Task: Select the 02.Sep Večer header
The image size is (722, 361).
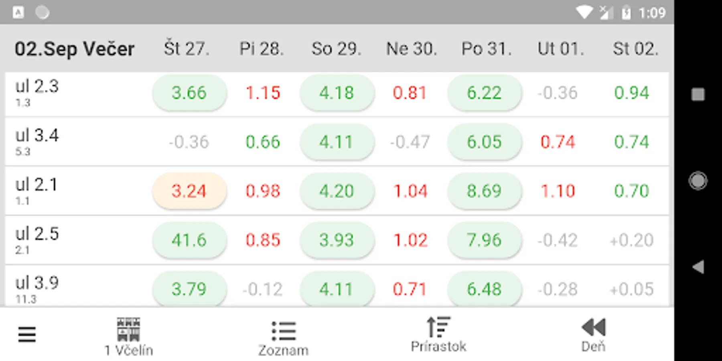Action: coord(75,49)
